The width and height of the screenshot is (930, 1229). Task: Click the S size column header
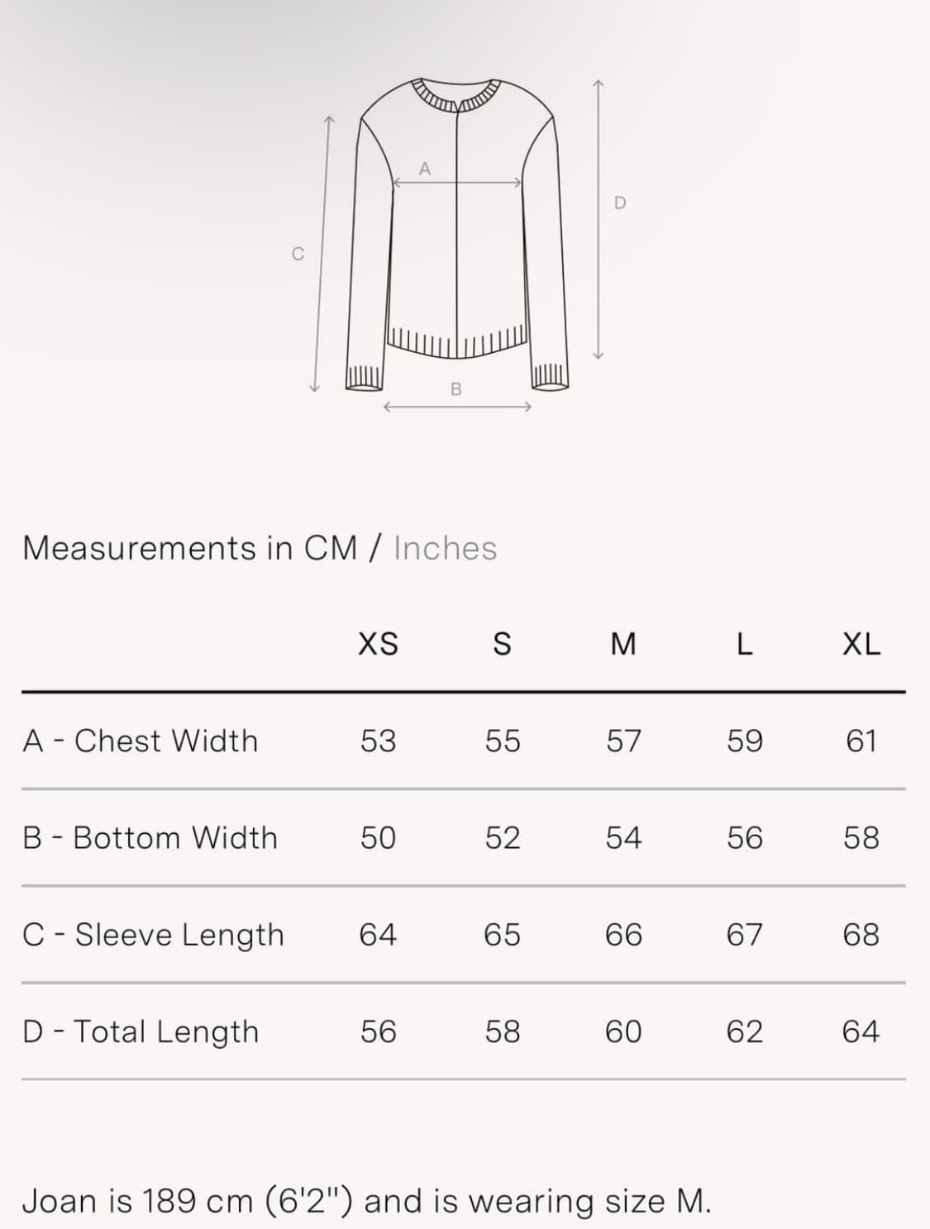(502, 644)
